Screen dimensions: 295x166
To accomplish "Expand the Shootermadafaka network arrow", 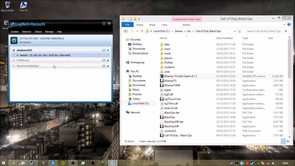I will point(108,66).
